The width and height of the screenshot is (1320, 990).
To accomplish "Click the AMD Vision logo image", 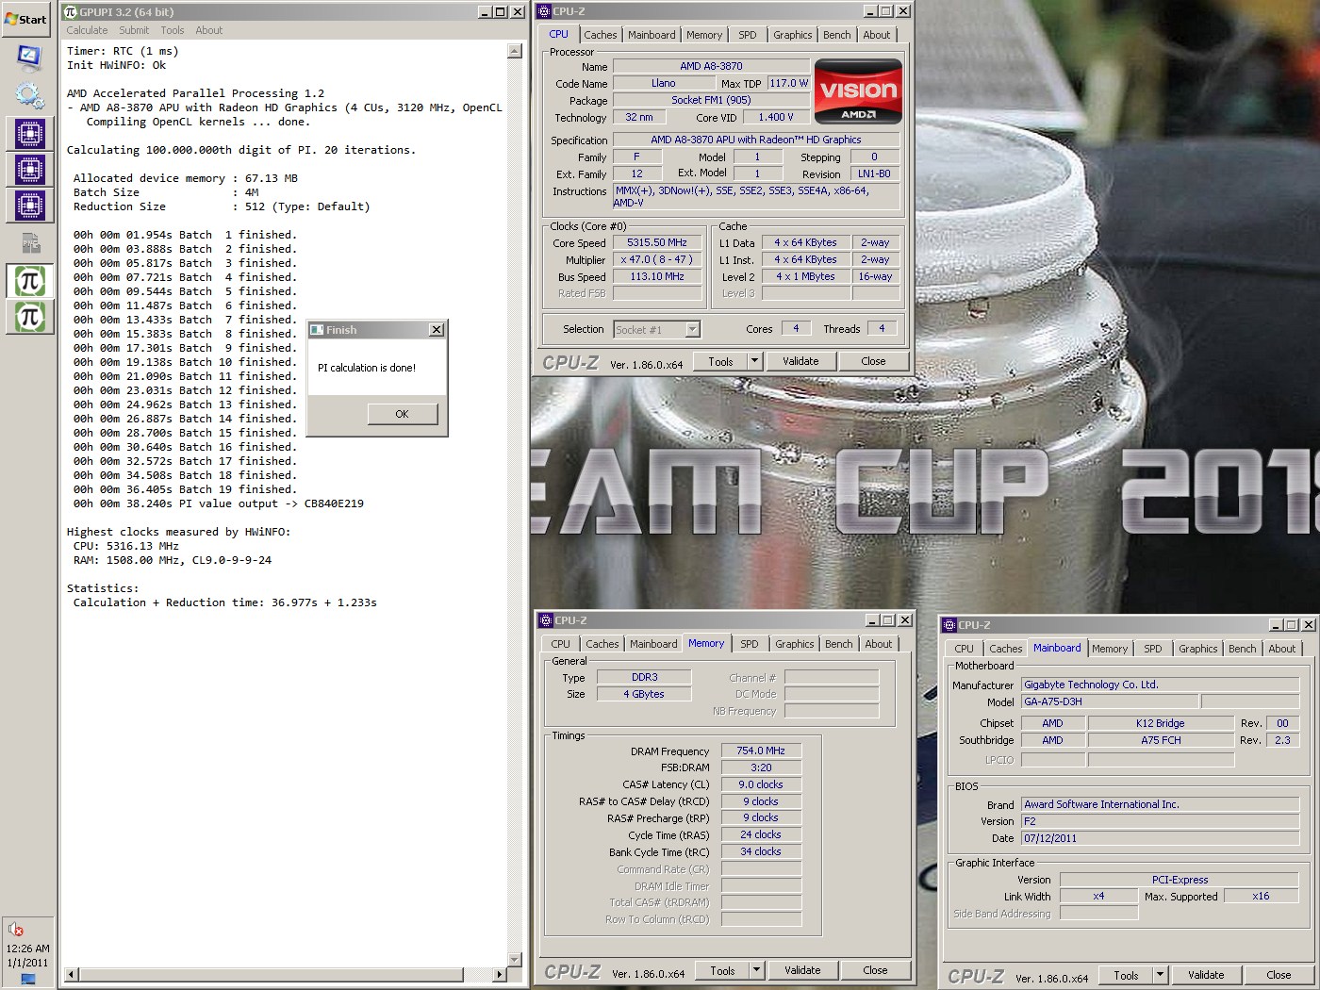I will point(858,91).
